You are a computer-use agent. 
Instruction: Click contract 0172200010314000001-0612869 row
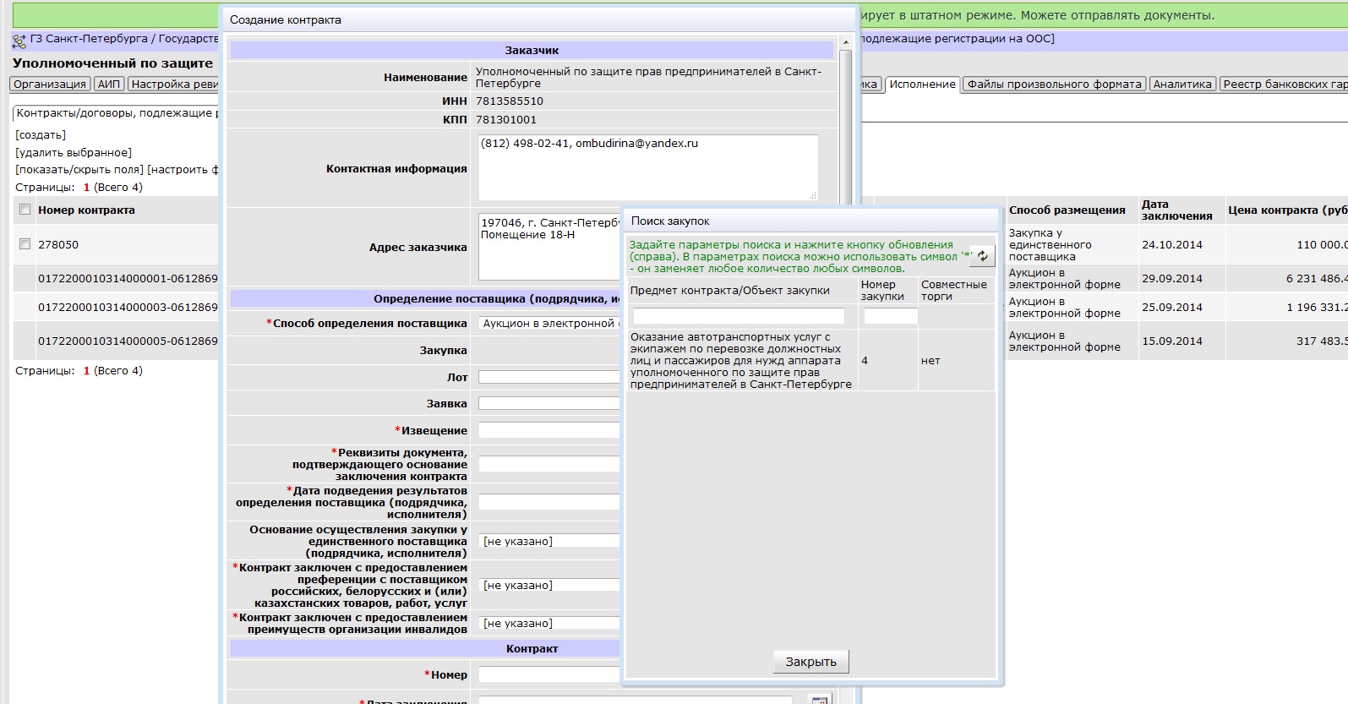pos(128,279)
